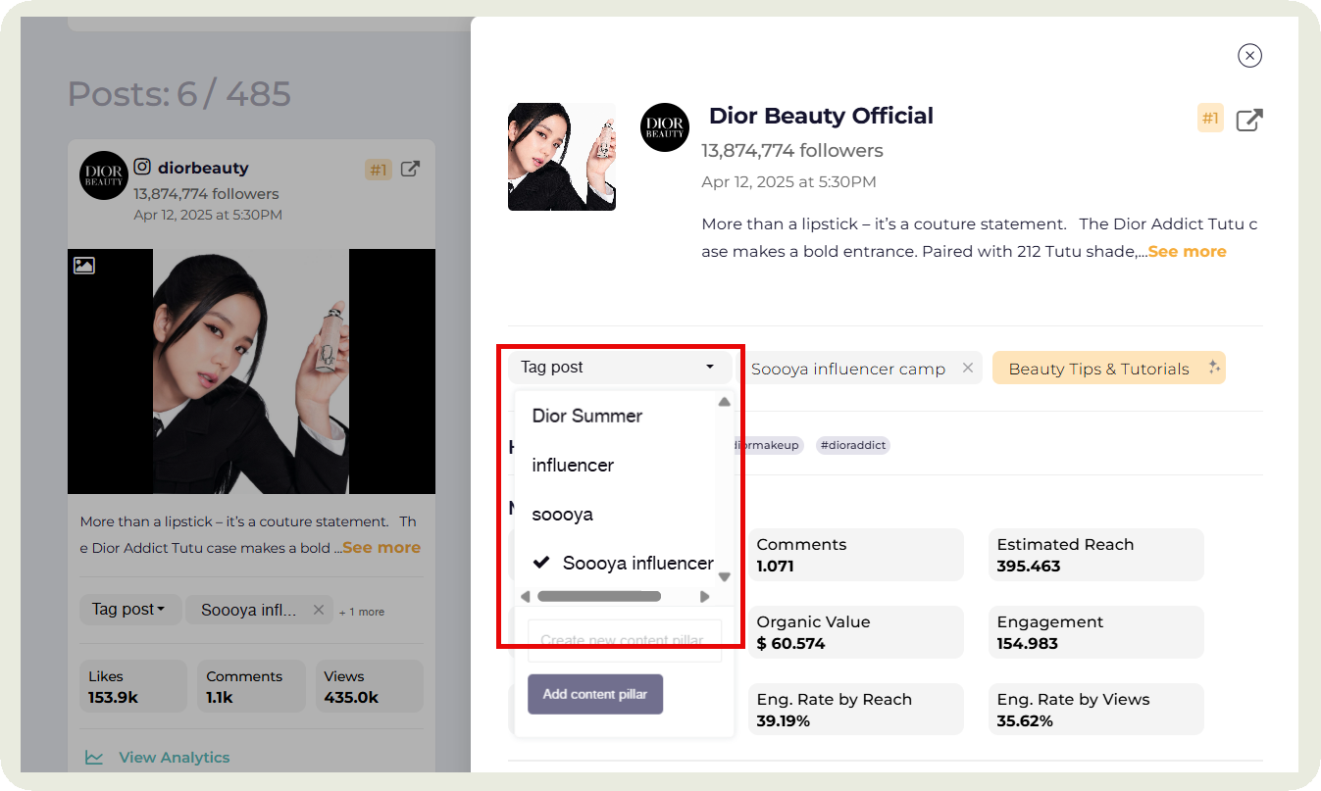
Task: Open View Analytics link
Action: pyautogui.click(x=174, y=758)
